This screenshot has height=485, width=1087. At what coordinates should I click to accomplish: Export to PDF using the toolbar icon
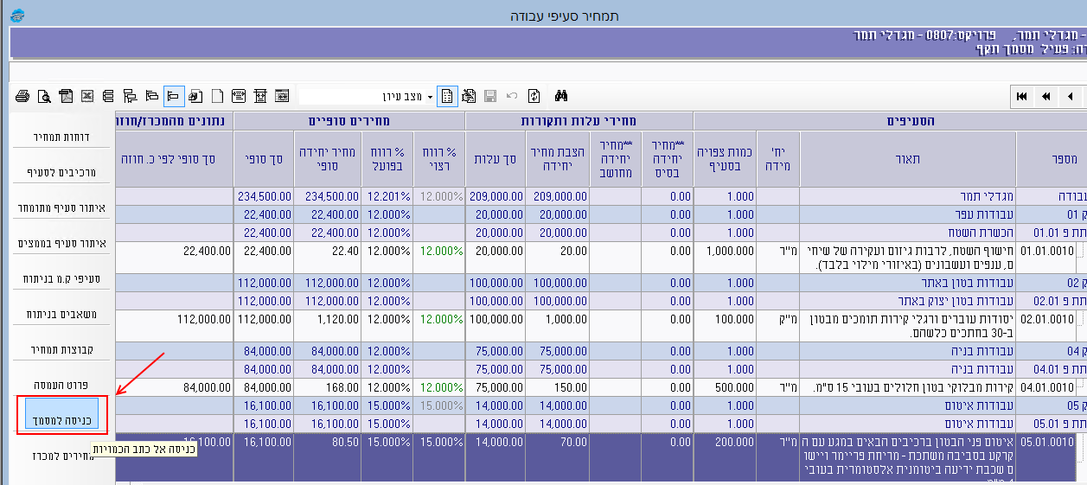click(x=66, y=96)
